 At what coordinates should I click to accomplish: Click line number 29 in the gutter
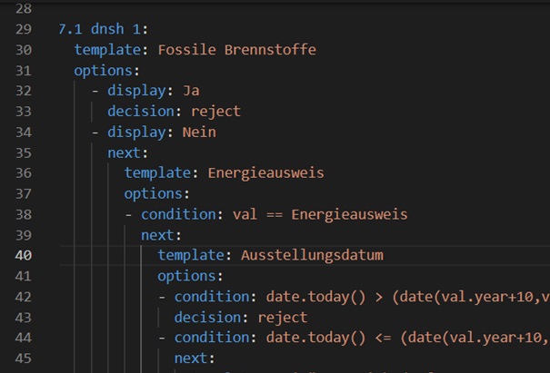[x=24, y=29]
